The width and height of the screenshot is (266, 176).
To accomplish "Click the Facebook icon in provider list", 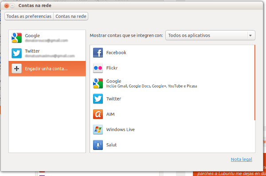I will (98, 53).
